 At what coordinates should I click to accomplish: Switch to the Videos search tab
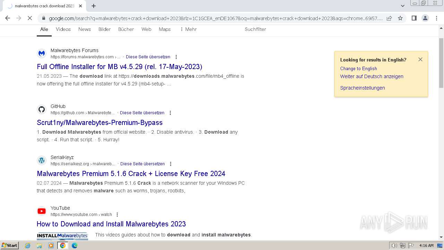63,29
